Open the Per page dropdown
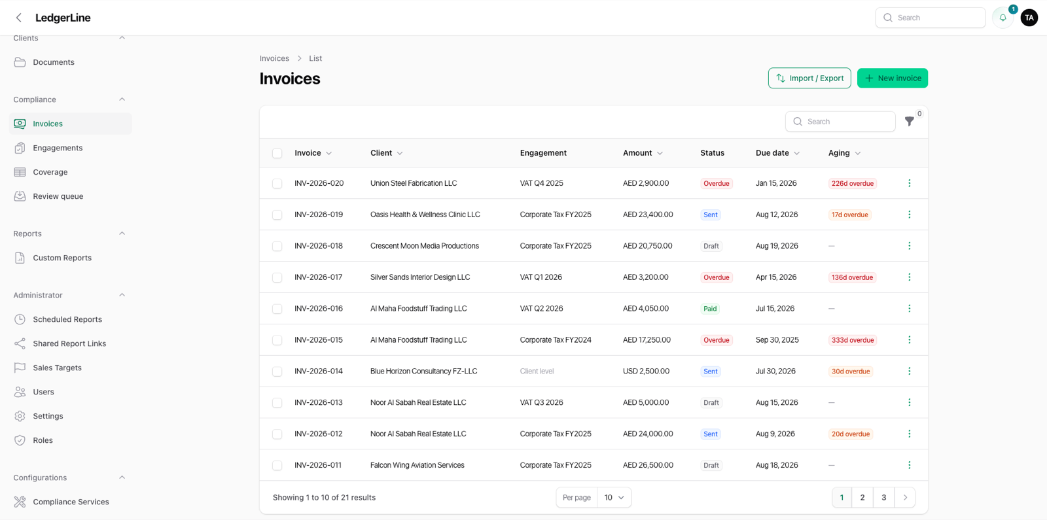 (614, 498)
